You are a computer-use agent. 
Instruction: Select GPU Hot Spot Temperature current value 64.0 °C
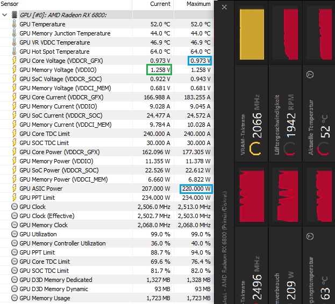tap(160, 52)
